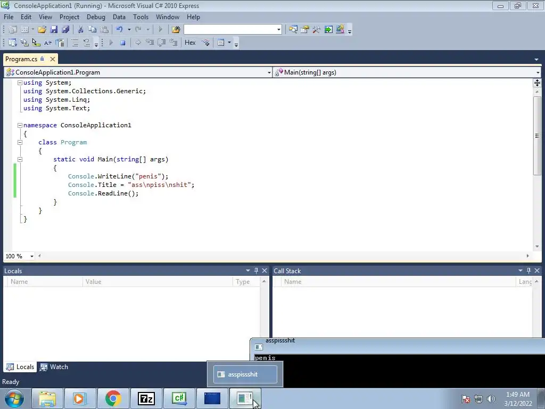Open the Main(string[] args) member dropdown
Image resolution: width=545 pixels, height=409 pixels.
538,72
